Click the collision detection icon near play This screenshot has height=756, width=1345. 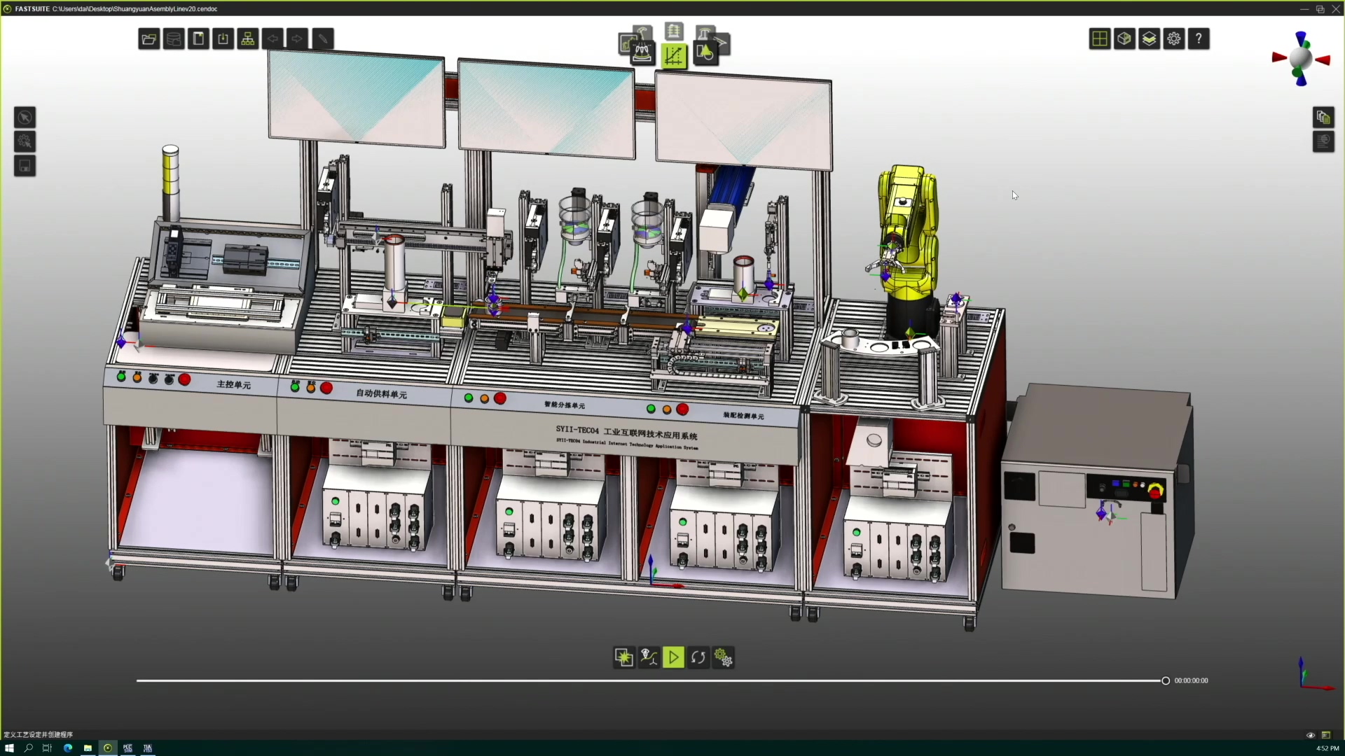pos(623,657)
